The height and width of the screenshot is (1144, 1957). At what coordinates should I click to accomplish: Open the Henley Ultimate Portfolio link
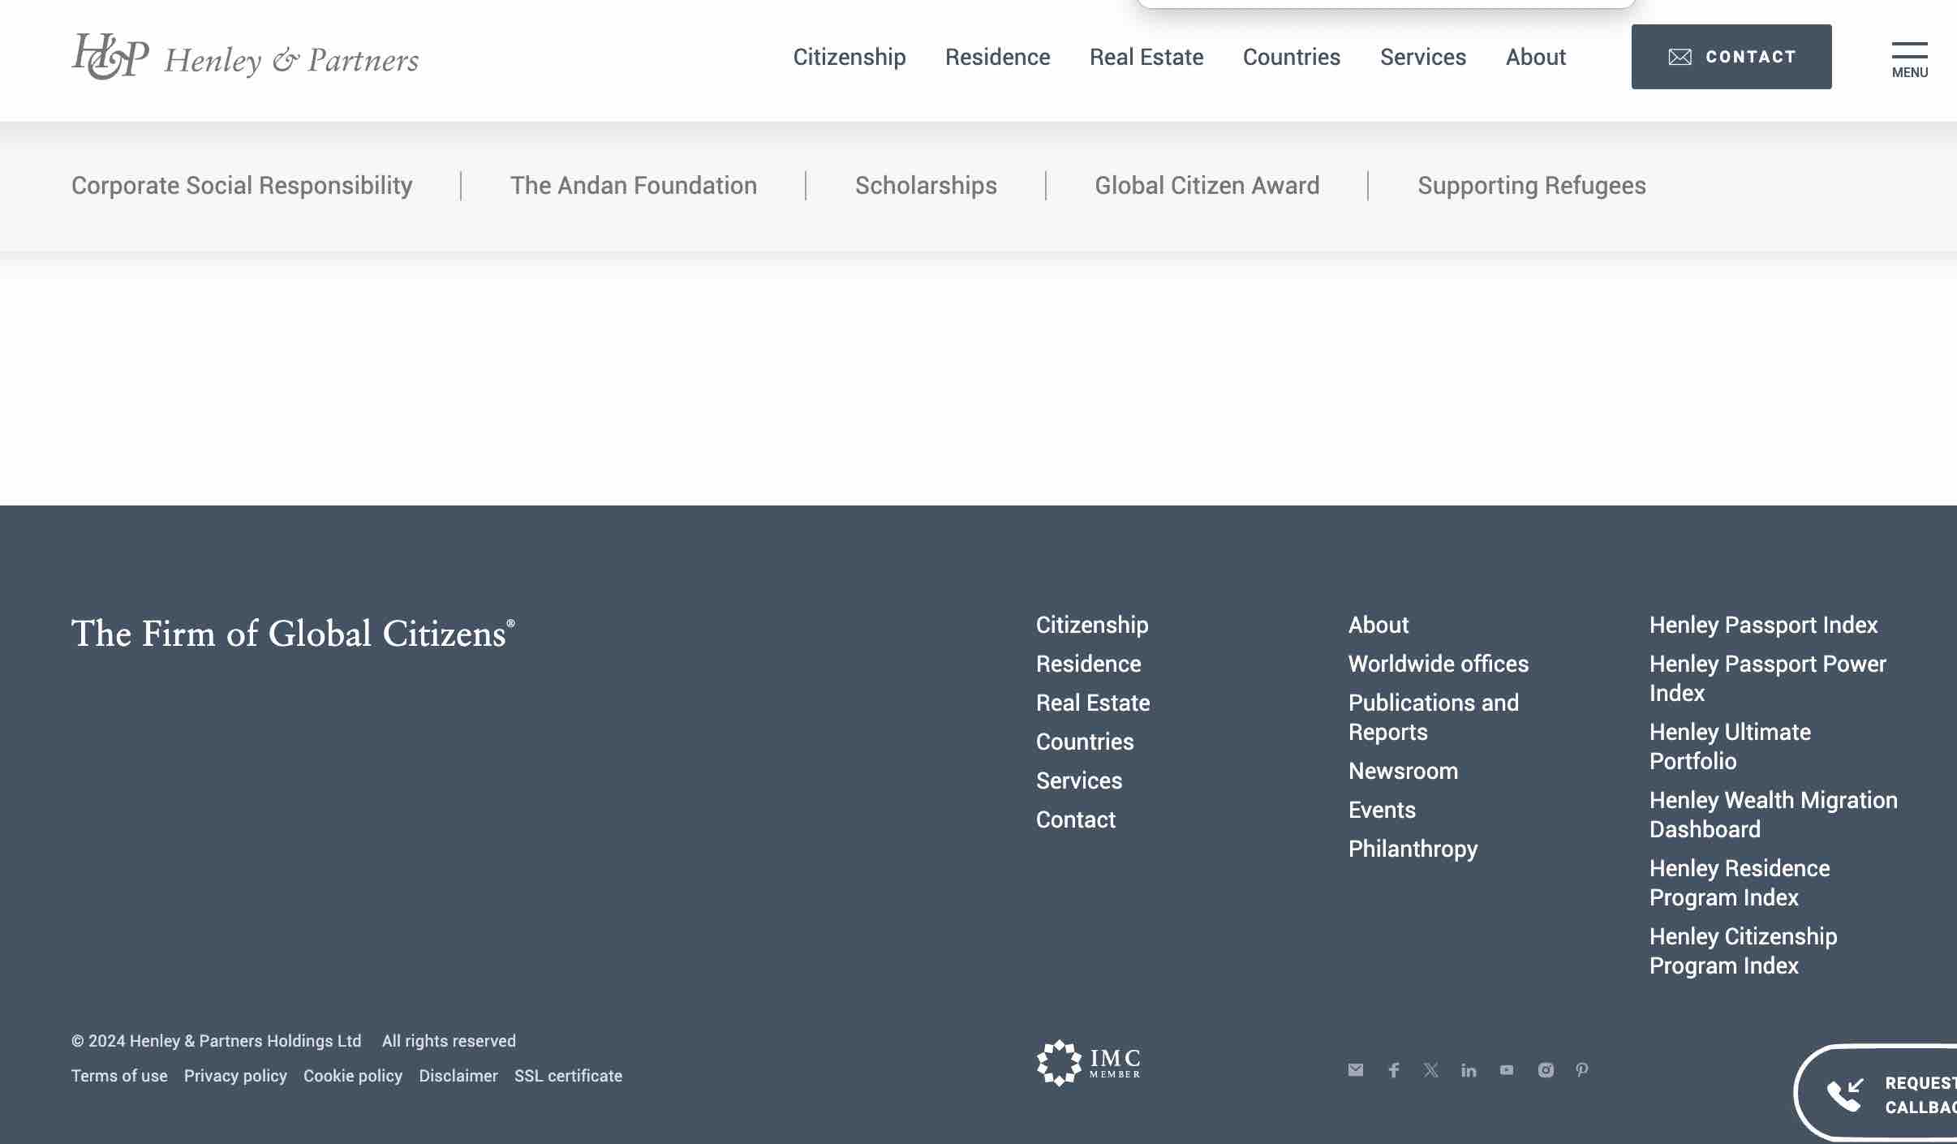click(x=1730, y=746)
